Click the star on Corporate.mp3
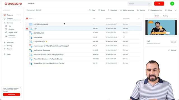The image size is (179, 100). point(46,42)
